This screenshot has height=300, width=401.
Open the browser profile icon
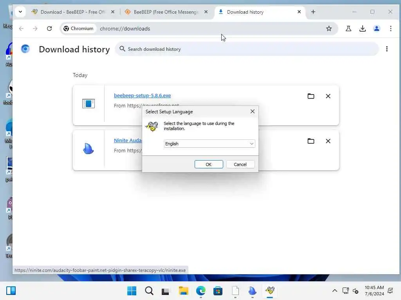point(376,29)
